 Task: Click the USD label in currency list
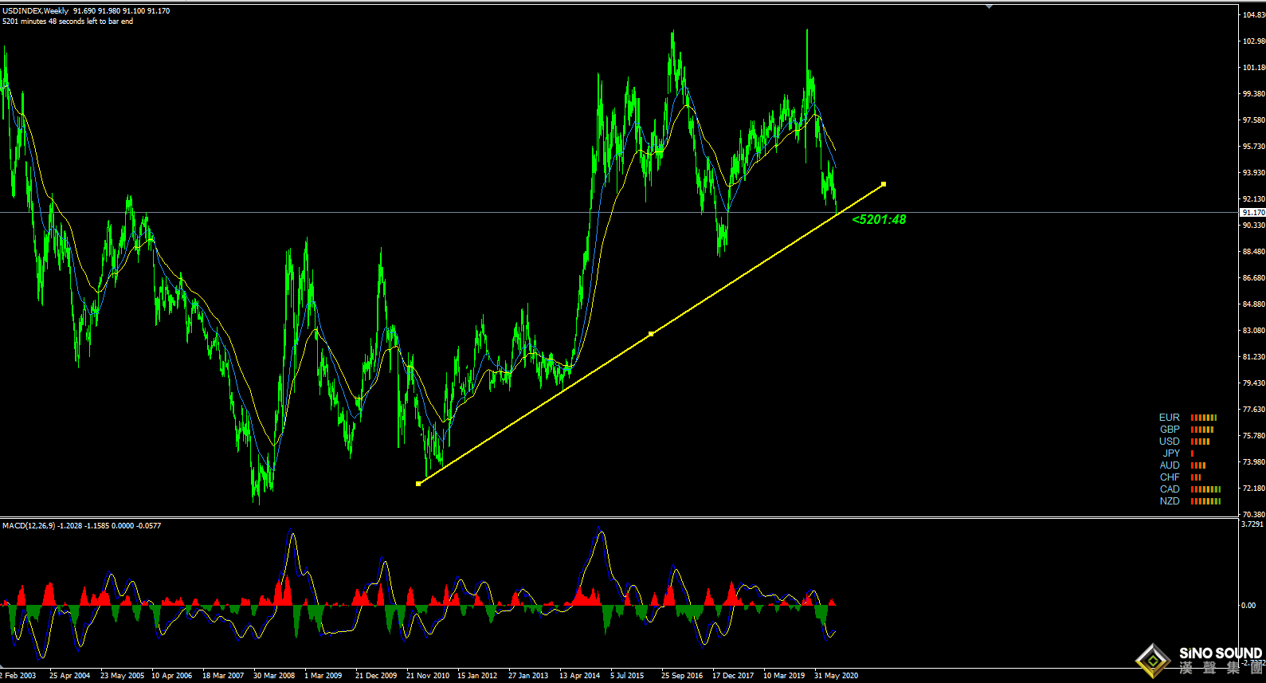tap(1169, 442)
